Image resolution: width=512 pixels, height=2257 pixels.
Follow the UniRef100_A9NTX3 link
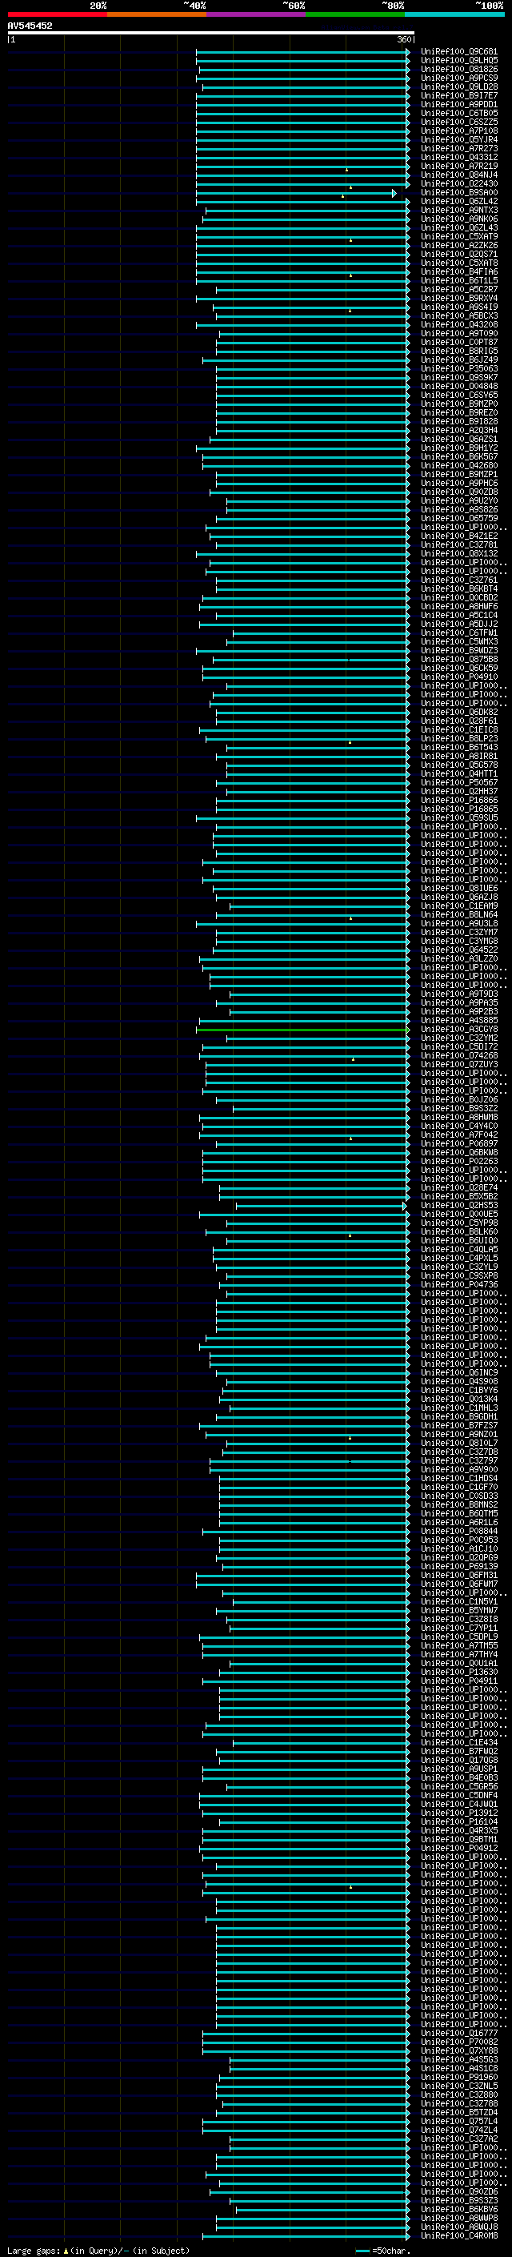458,211
